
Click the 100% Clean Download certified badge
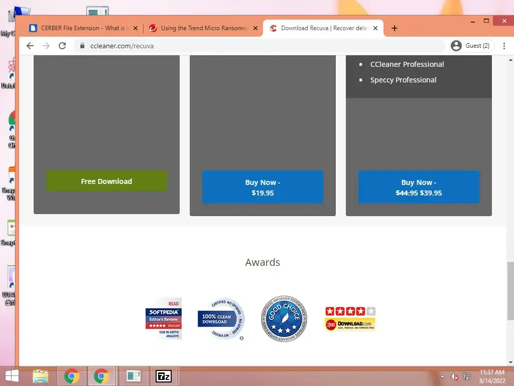[x=221, y=318]
